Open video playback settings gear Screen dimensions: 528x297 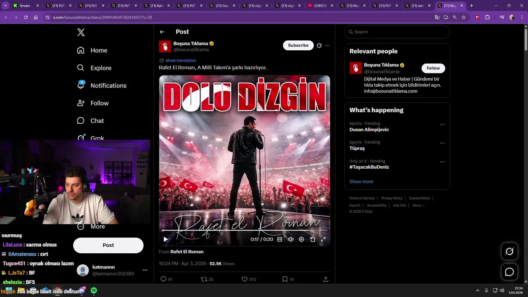tap(302, 239)
